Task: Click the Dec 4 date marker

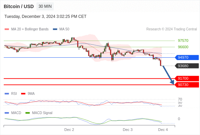Action: pos(163,130)
